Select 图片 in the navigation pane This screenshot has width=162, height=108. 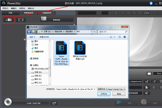point(35,41)
